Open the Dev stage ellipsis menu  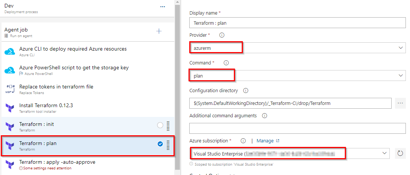pyautogui.click(x=163, y=7)
